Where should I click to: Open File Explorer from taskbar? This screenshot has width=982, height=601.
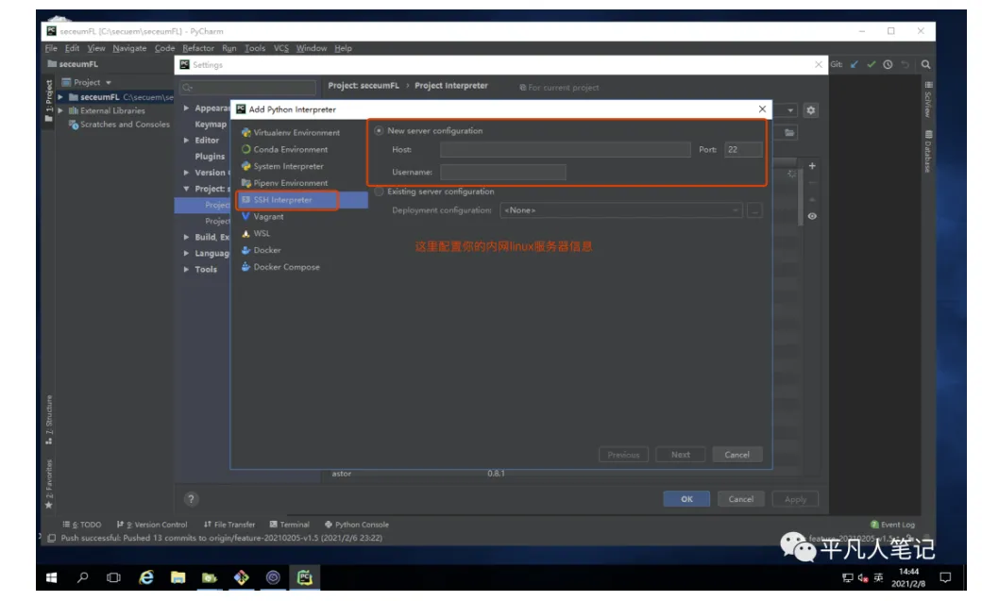(178, 577)
